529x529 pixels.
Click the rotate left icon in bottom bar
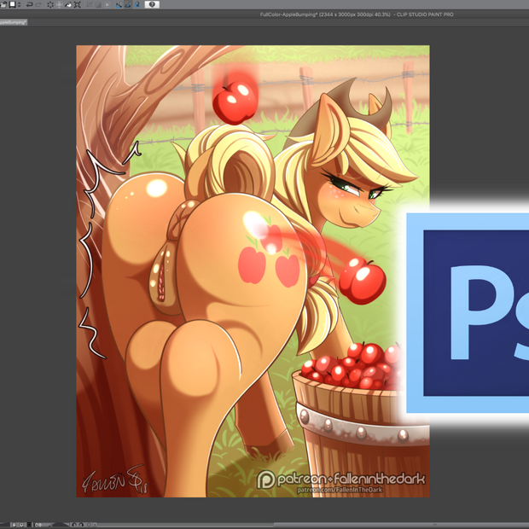pos(74,525)
